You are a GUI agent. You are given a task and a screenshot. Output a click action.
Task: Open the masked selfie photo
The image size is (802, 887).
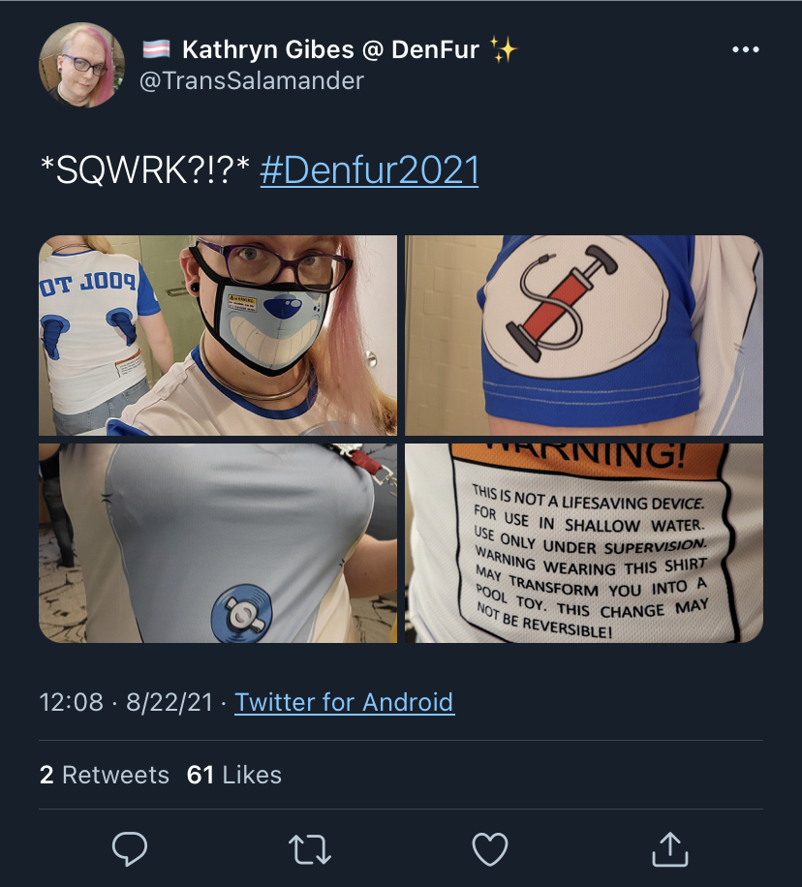click(218, 335)
